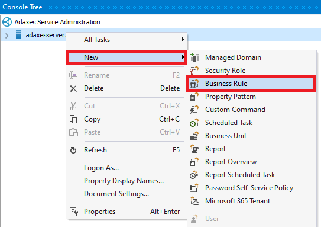Create a new Scheduled Task
Image resolution: width=321 pixels, height=227 pixels.
tap(251, 123)
